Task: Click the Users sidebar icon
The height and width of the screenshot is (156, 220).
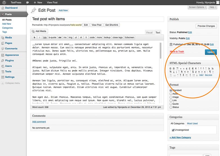Action: 3,66
